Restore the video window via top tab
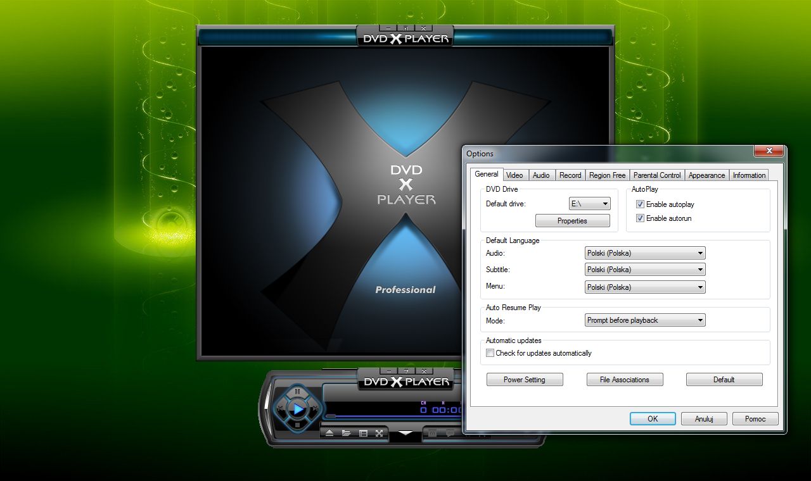 [405, 28]
